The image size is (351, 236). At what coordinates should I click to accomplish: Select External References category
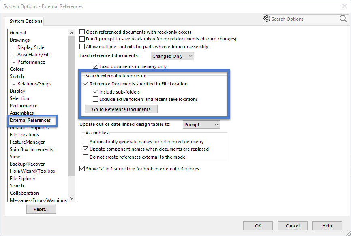(x=30, y=120)
